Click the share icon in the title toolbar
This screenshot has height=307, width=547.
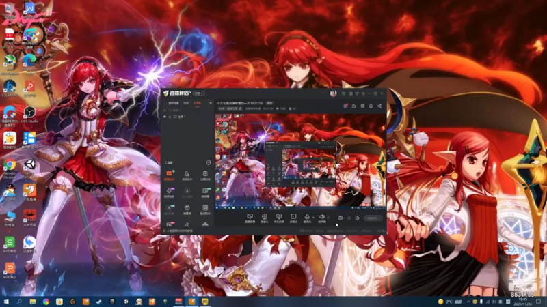(379, 106)
